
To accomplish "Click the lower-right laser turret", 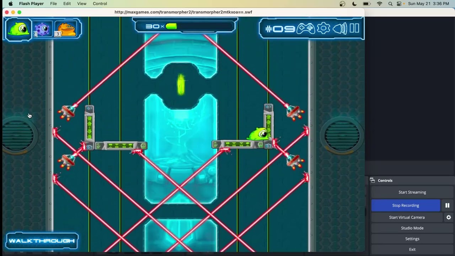I will (x=294, y=161).
